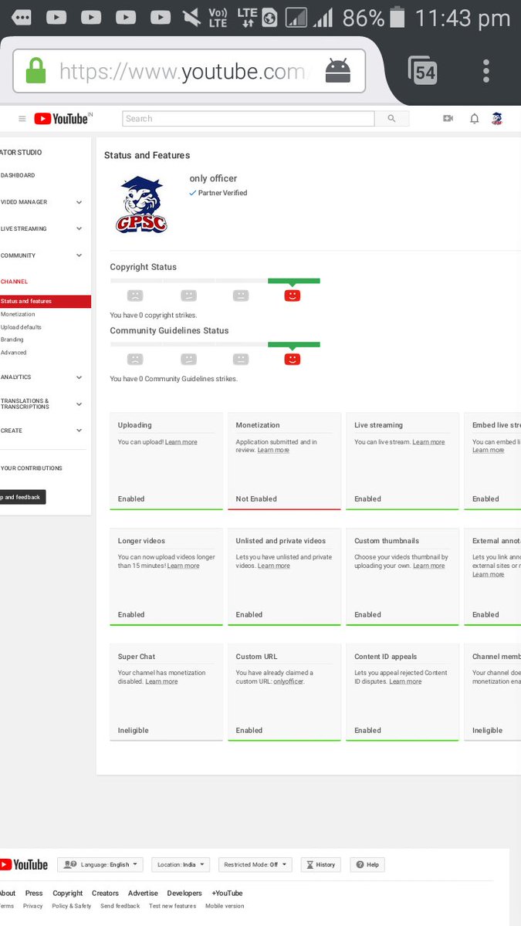The height and width of the screenshot is (926, 521).
Task: Click the red happy face under Community Guidelines
Action: coord(292,360)
